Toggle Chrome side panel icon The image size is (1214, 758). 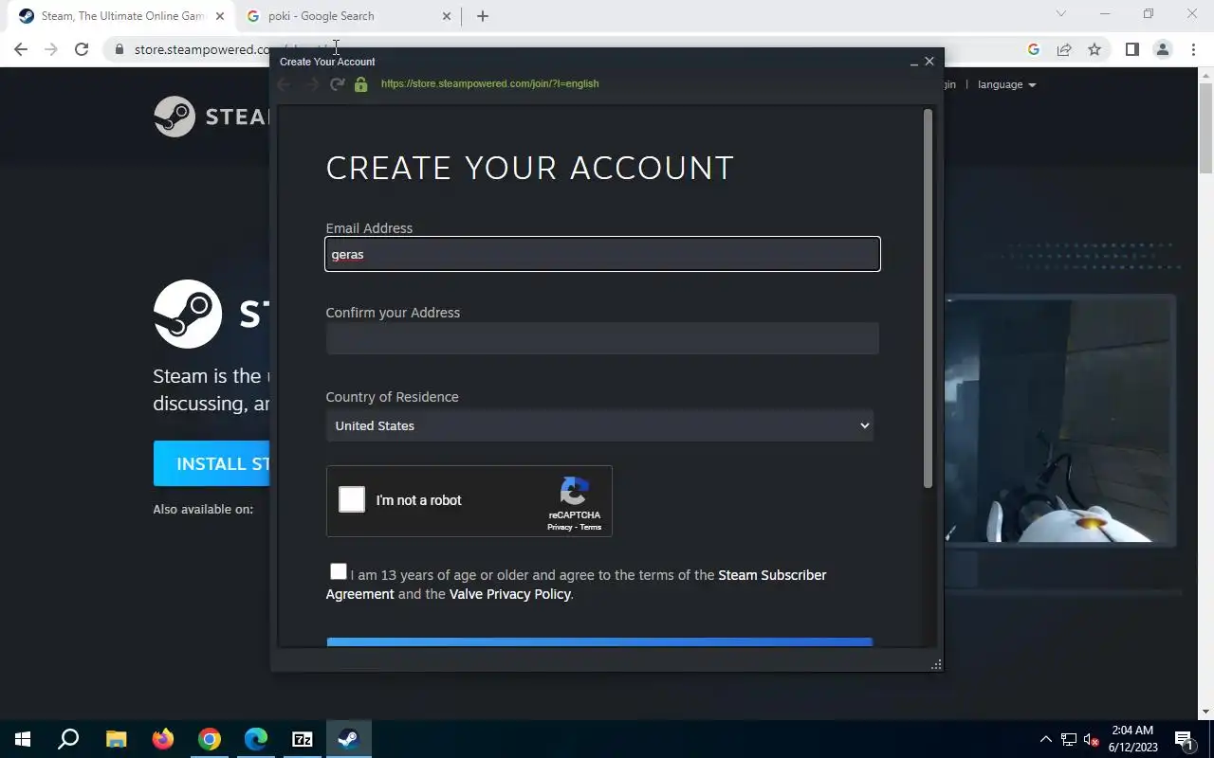click(1131, 49)
